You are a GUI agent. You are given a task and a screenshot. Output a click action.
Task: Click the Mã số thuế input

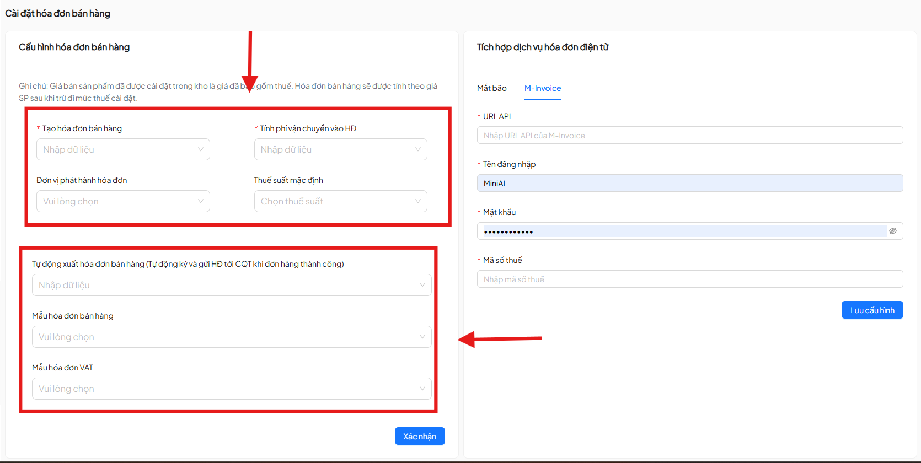pyautogui.click(x=689, y=279)
